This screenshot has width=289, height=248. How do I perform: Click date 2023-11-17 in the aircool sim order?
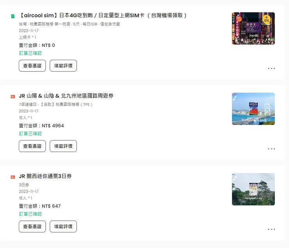coord(29,30)
